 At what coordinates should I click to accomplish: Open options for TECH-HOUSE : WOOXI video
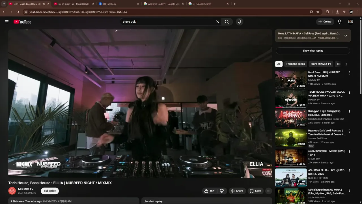(x=349, y=92)
